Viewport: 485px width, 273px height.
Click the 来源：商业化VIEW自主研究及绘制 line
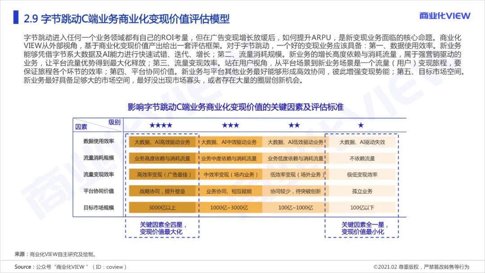coord(56,254)
